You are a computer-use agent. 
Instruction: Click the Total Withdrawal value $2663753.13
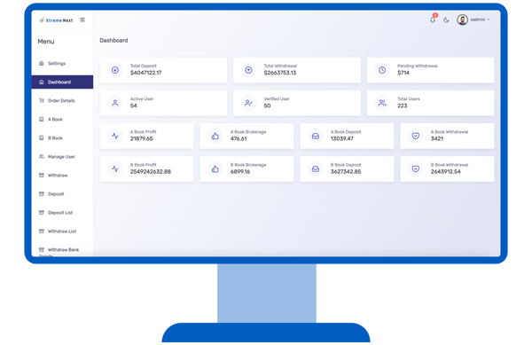pos(280,73)
